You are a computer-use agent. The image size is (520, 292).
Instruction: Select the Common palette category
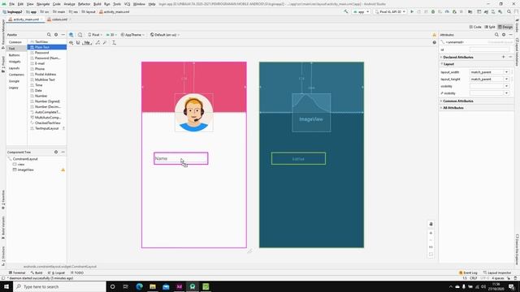click(15, 42)
